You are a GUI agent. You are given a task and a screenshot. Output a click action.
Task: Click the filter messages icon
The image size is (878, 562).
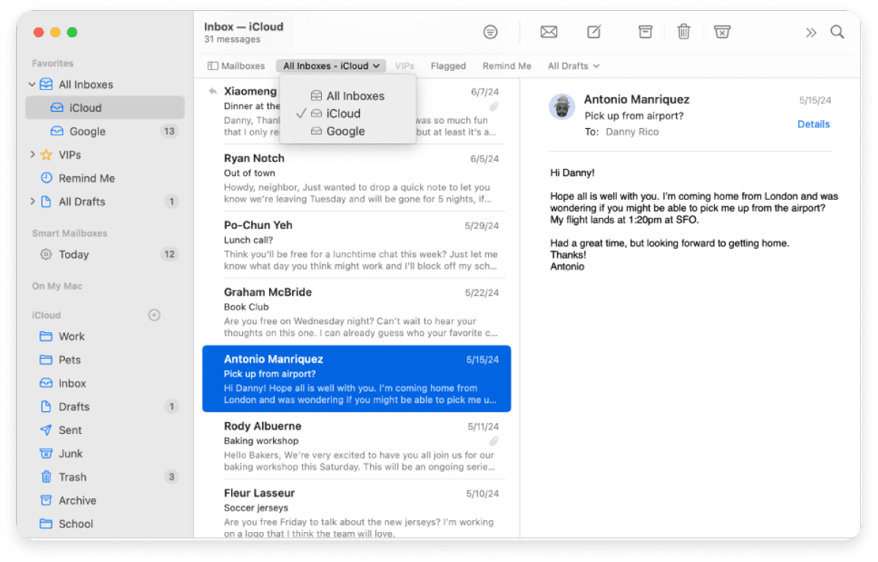(x=490, y=32)
